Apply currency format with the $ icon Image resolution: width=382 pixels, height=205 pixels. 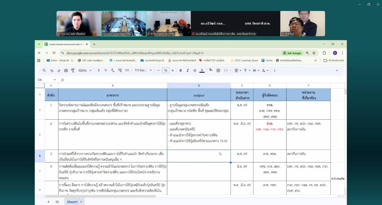[98, 70]
